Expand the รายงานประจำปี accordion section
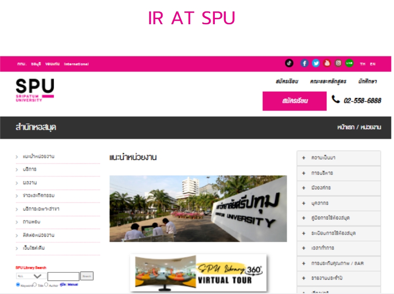This screenshot has width=394, height=294. pos(339,278)
